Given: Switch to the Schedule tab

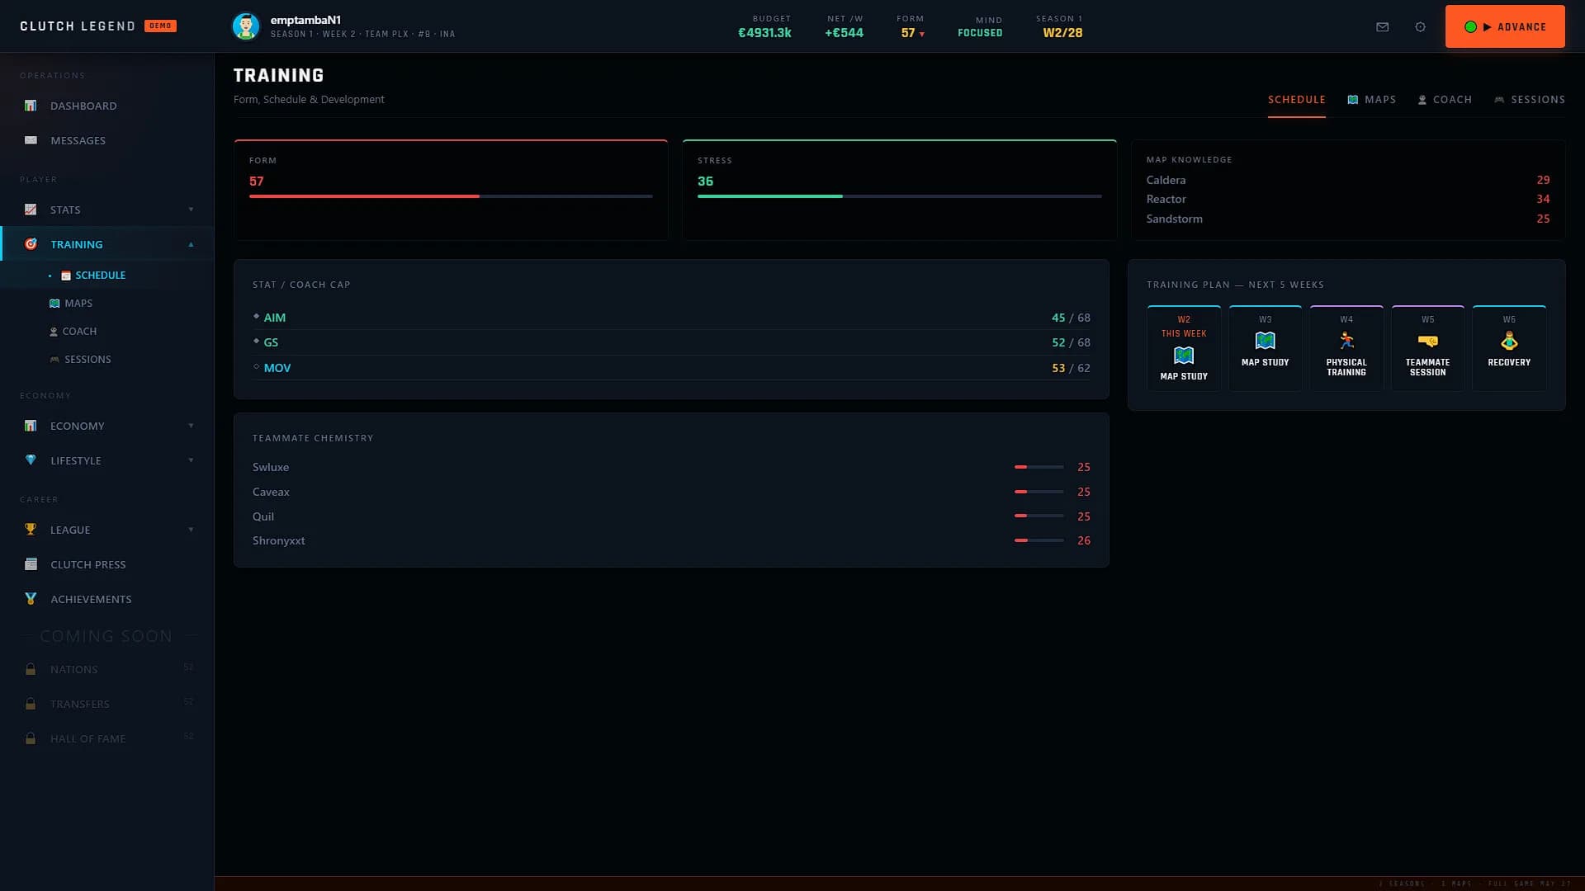Looking at the screenshot, I should pos(1296,100).
